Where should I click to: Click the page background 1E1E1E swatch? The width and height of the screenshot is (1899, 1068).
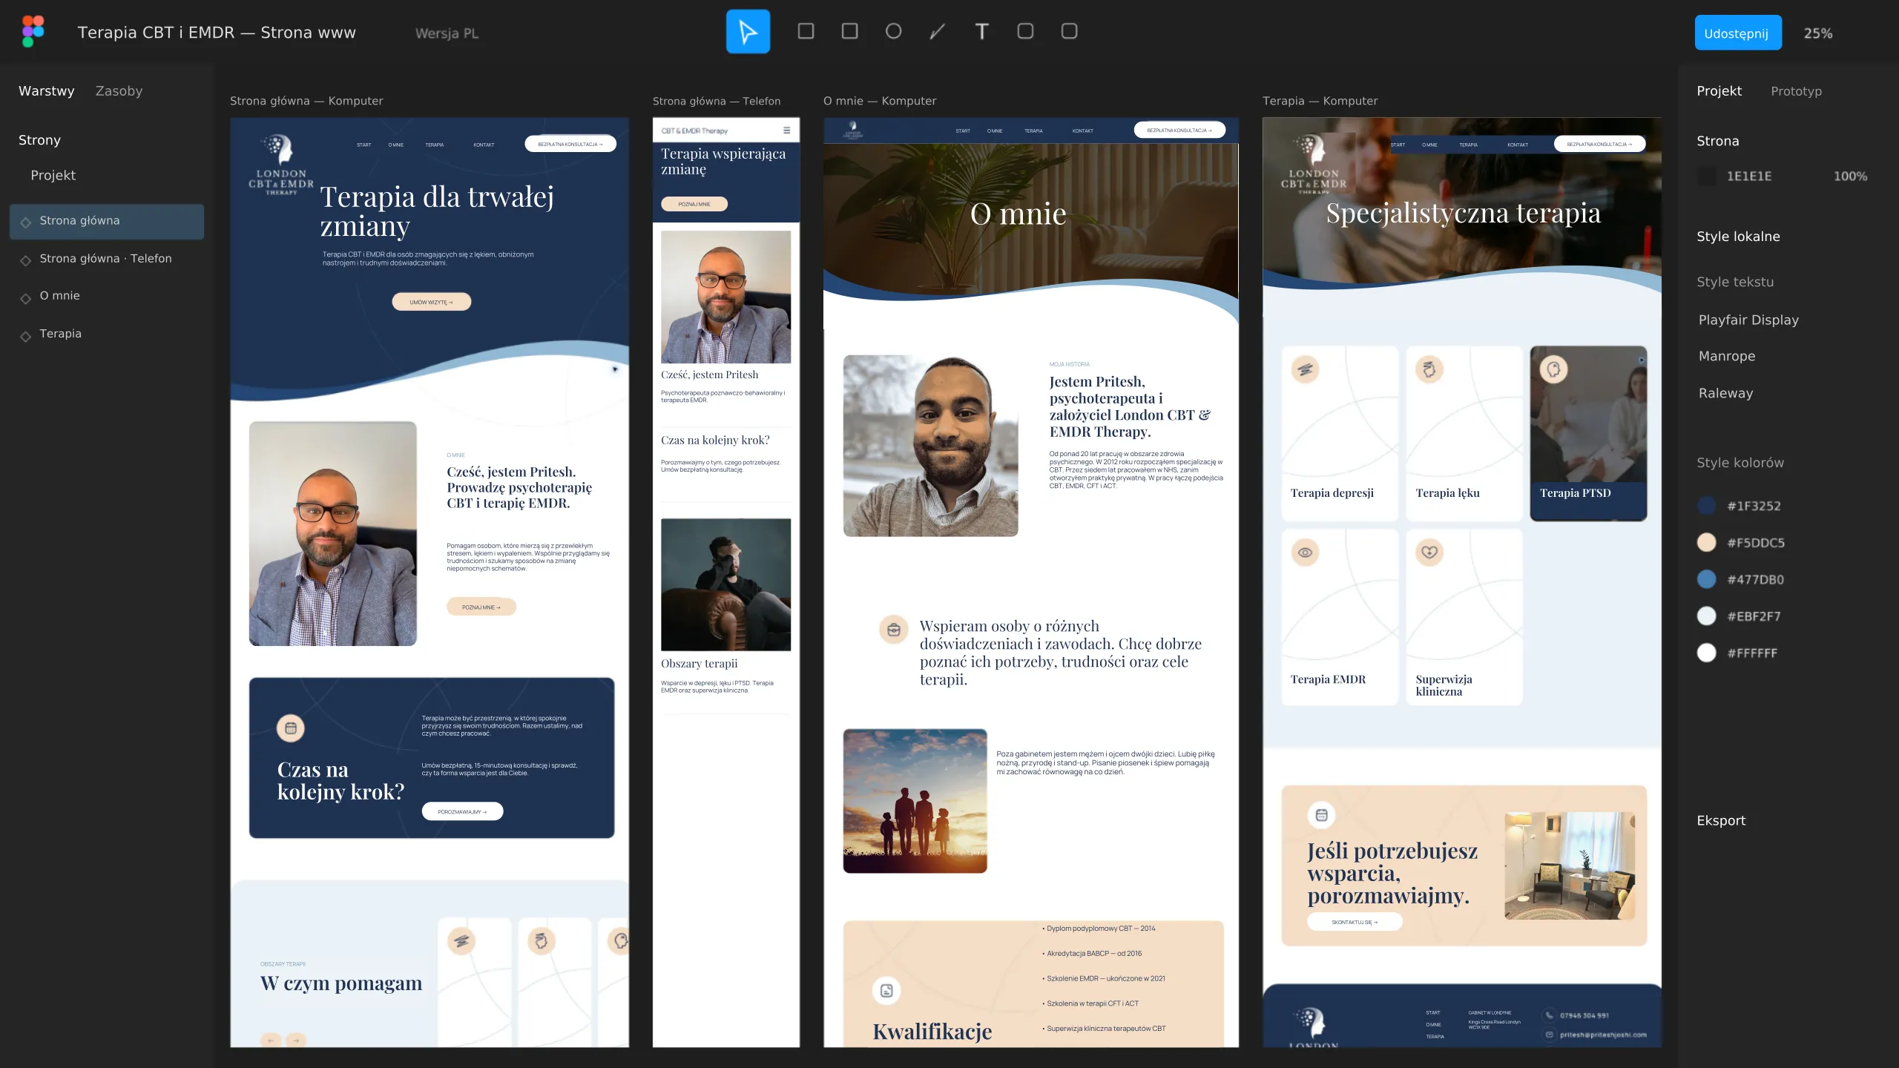pyautogui.click(x=1707, y=177)
